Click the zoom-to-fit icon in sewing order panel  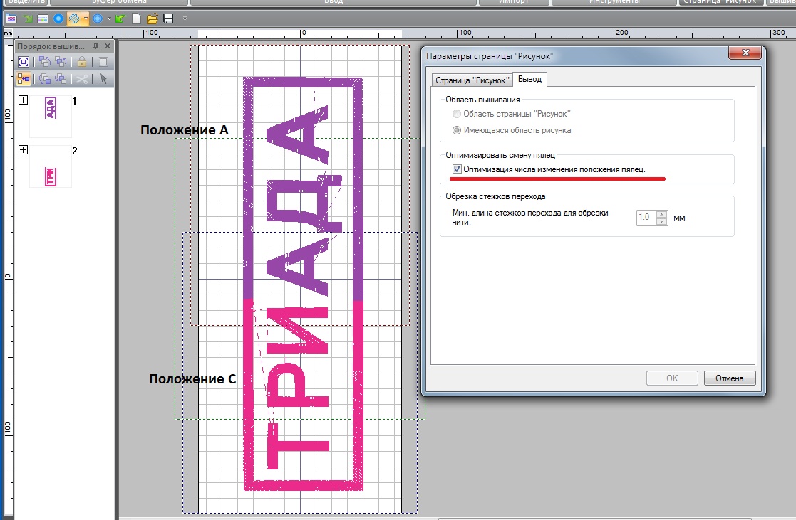click(24, 62)
